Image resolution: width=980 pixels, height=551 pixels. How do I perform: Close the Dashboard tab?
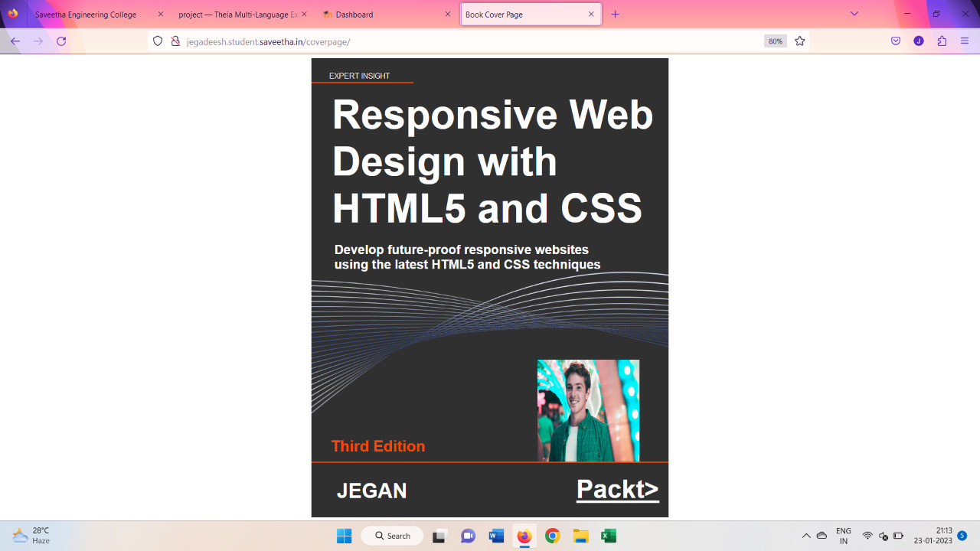point(448,15)
